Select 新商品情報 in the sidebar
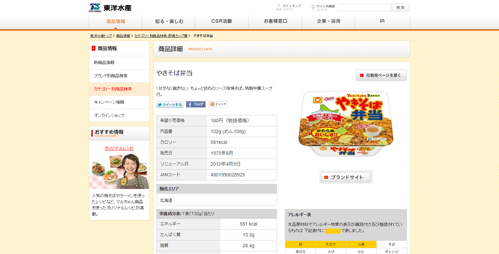This screenshot has width=499, height=254. click(119, 63)
